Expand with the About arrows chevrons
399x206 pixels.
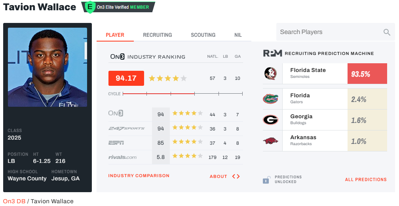tap(236, 176)
